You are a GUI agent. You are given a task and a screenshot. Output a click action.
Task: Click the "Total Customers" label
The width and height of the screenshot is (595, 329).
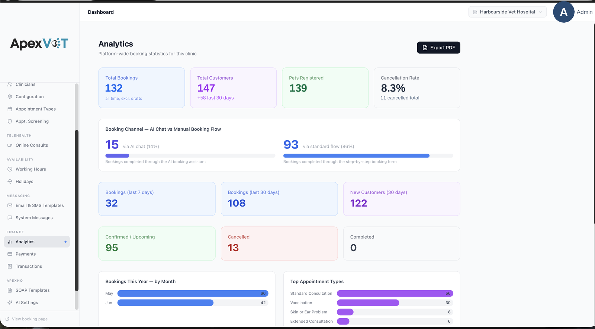[215, 78]
